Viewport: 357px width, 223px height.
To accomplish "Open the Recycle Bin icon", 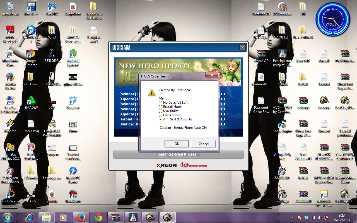I will pyautogui.click(x=10, y=9).
